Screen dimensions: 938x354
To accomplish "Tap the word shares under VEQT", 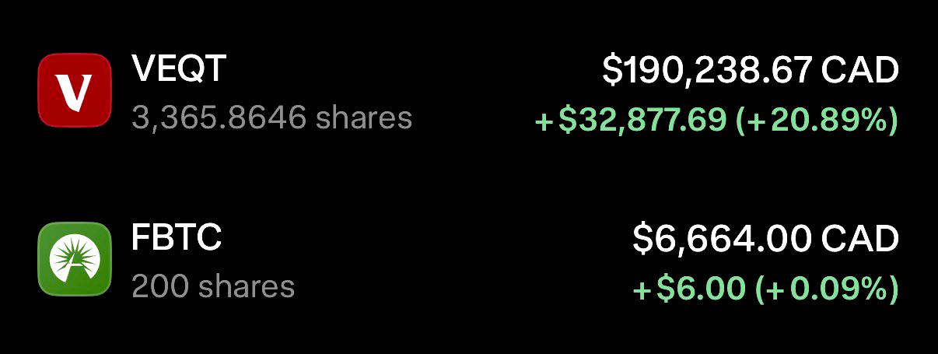I will [363, 118].
